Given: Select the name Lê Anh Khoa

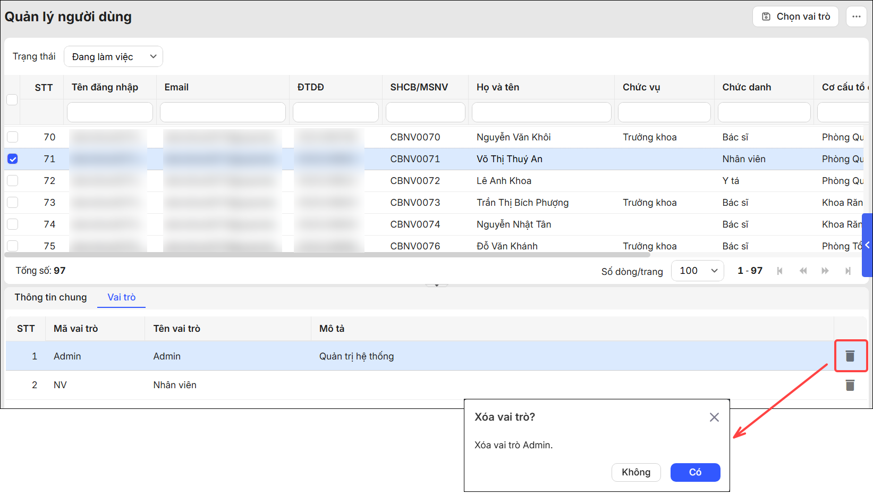Looking at the screenshot, I should click(504, 181).
